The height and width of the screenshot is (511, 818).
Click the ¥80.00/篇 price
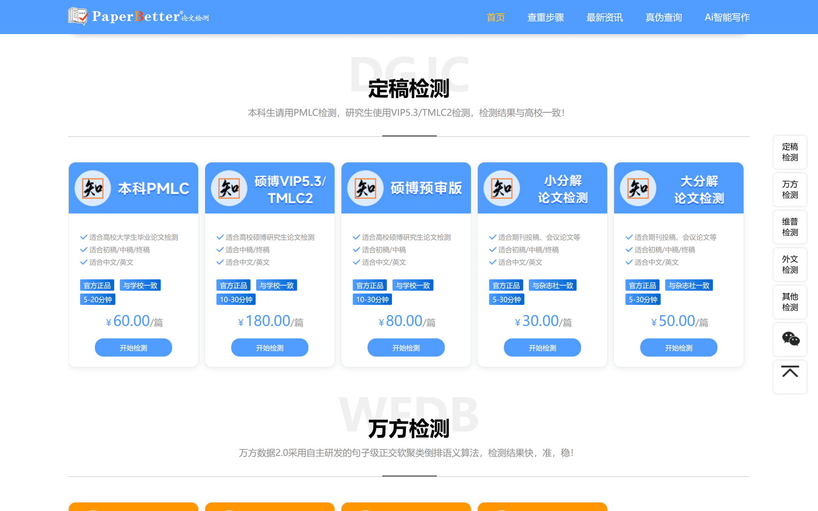point(407,321)
